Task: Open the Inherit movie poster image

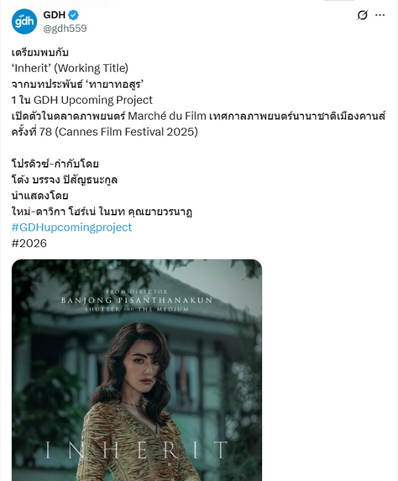Action: [x=137, y=370]
